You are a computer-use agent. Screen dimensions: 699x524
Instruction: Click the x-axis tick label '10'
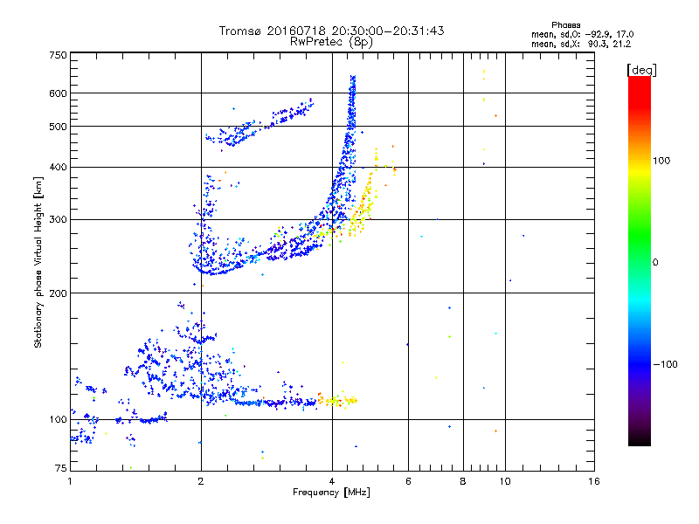coord(505,481)
